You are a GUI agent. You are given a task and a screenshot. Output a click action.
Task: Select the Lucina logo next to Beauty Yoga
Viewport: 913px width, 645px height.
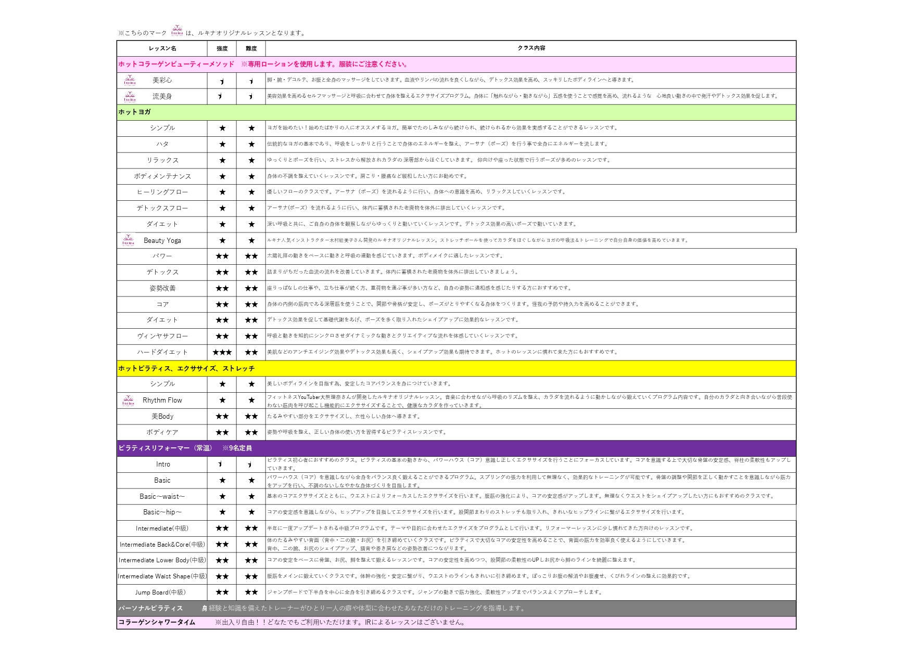pos(128,240)
